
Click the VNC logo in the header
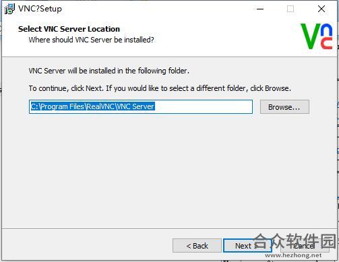[x=317, y=36]
